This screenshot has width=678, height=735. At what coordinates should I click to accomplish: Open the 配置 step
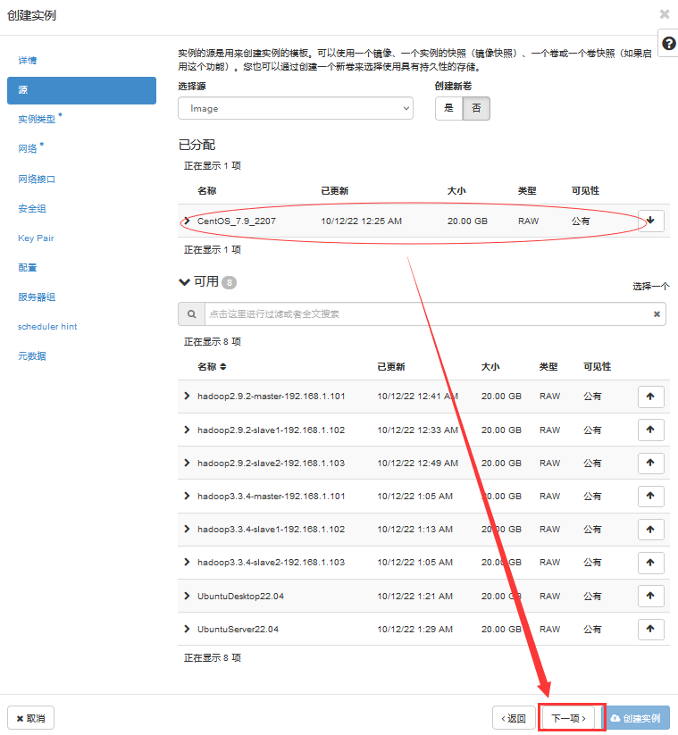pyautogui.click(x=27, y=268)
